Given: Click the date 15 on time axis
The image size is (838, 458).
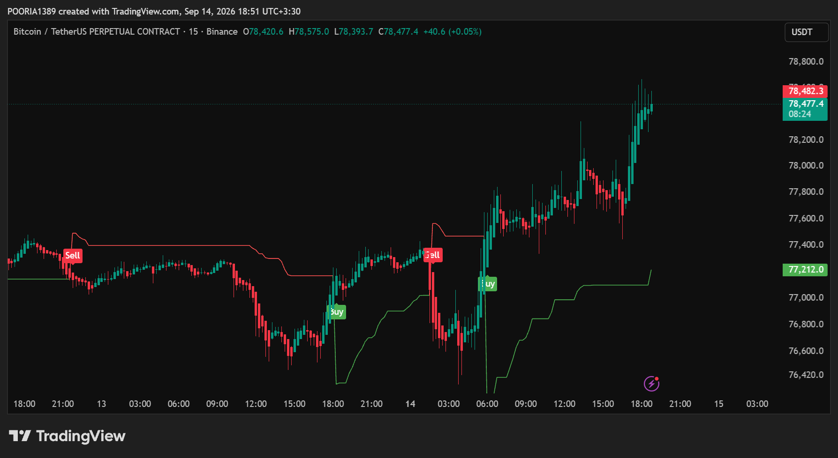Looking at the screenshot, I should point(719,404).
